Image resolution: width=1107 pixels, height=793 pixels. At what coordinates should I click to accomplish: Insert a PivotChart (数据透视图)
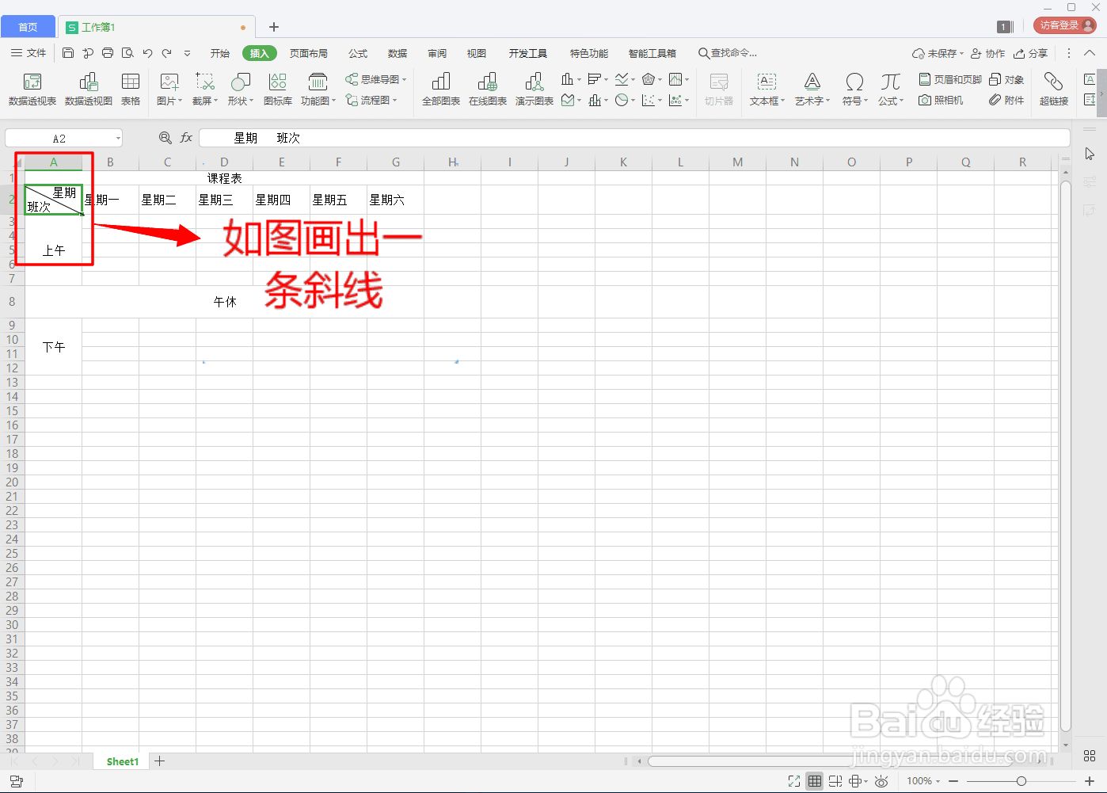[x=89, y=90]
